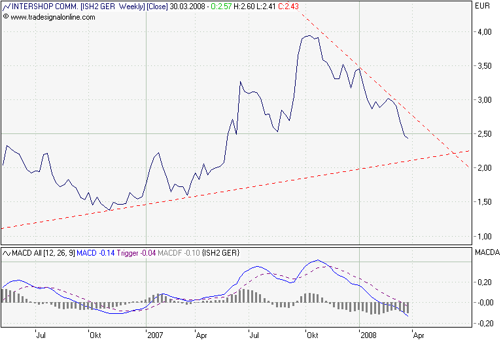Open the www.tradesignalonline.com link
503x340 pixels.
52,17
